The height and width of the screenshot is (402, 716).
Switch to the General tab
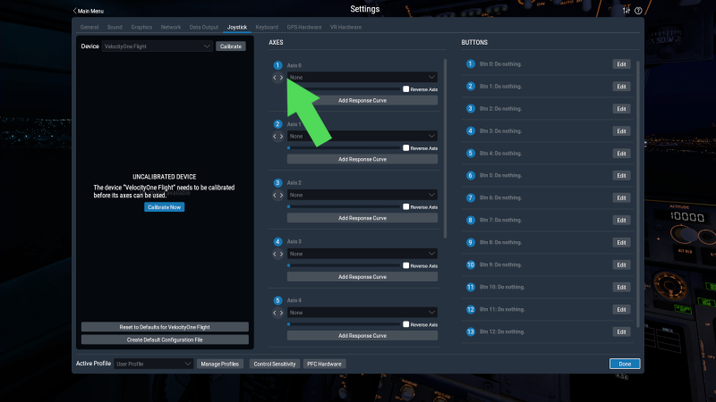(x=89, y=28)
